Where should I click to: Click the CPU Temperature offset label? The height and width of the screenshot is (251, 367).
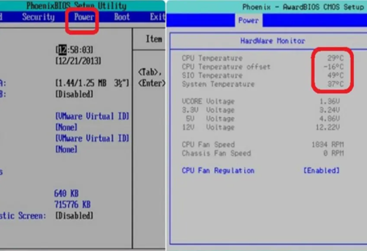point(226,67)
